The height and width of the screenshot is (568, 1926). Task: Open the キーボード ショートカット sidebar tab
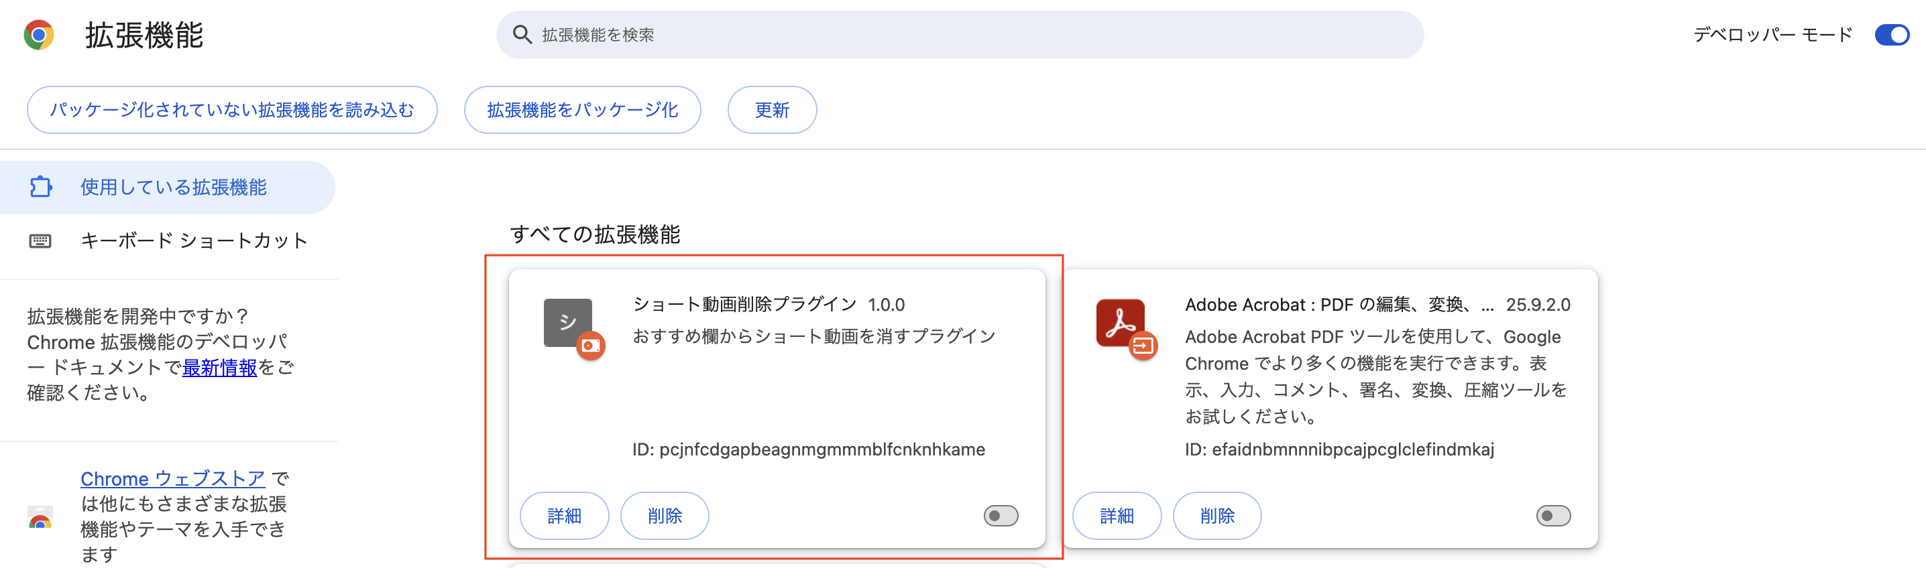[168, 240]
